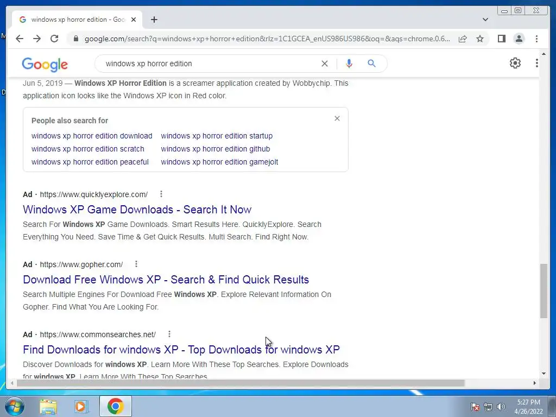Close the 'windows xp horror edition' tab

pyautogui.click(x=134, y=20)
